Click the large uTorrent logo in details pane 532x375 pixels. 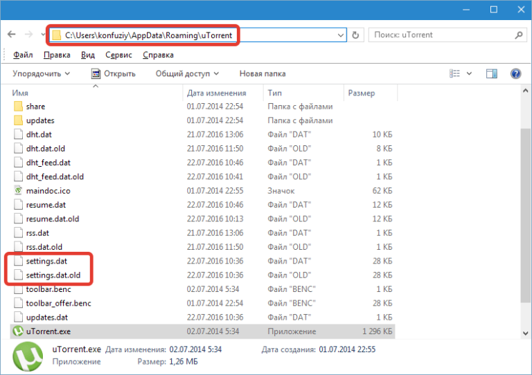tap(28, 356)
